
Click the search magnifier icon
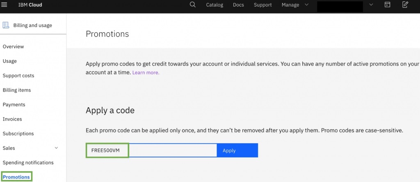[x=193, y=5]
